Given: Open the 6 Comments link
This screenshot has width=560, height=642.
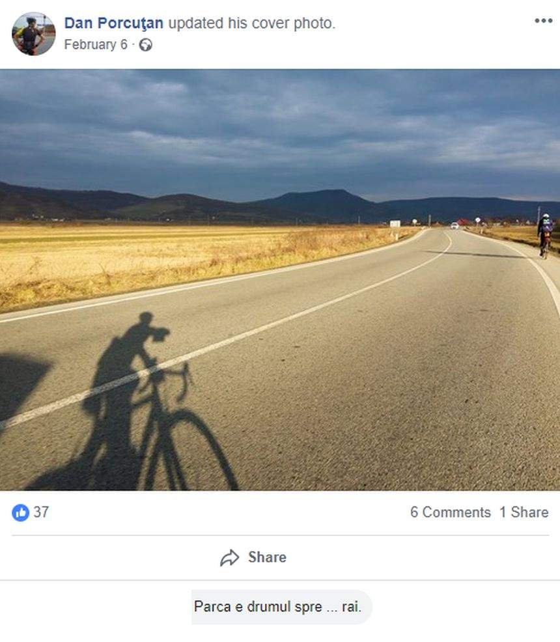Looking at the screenshot, I should point(451,512).
